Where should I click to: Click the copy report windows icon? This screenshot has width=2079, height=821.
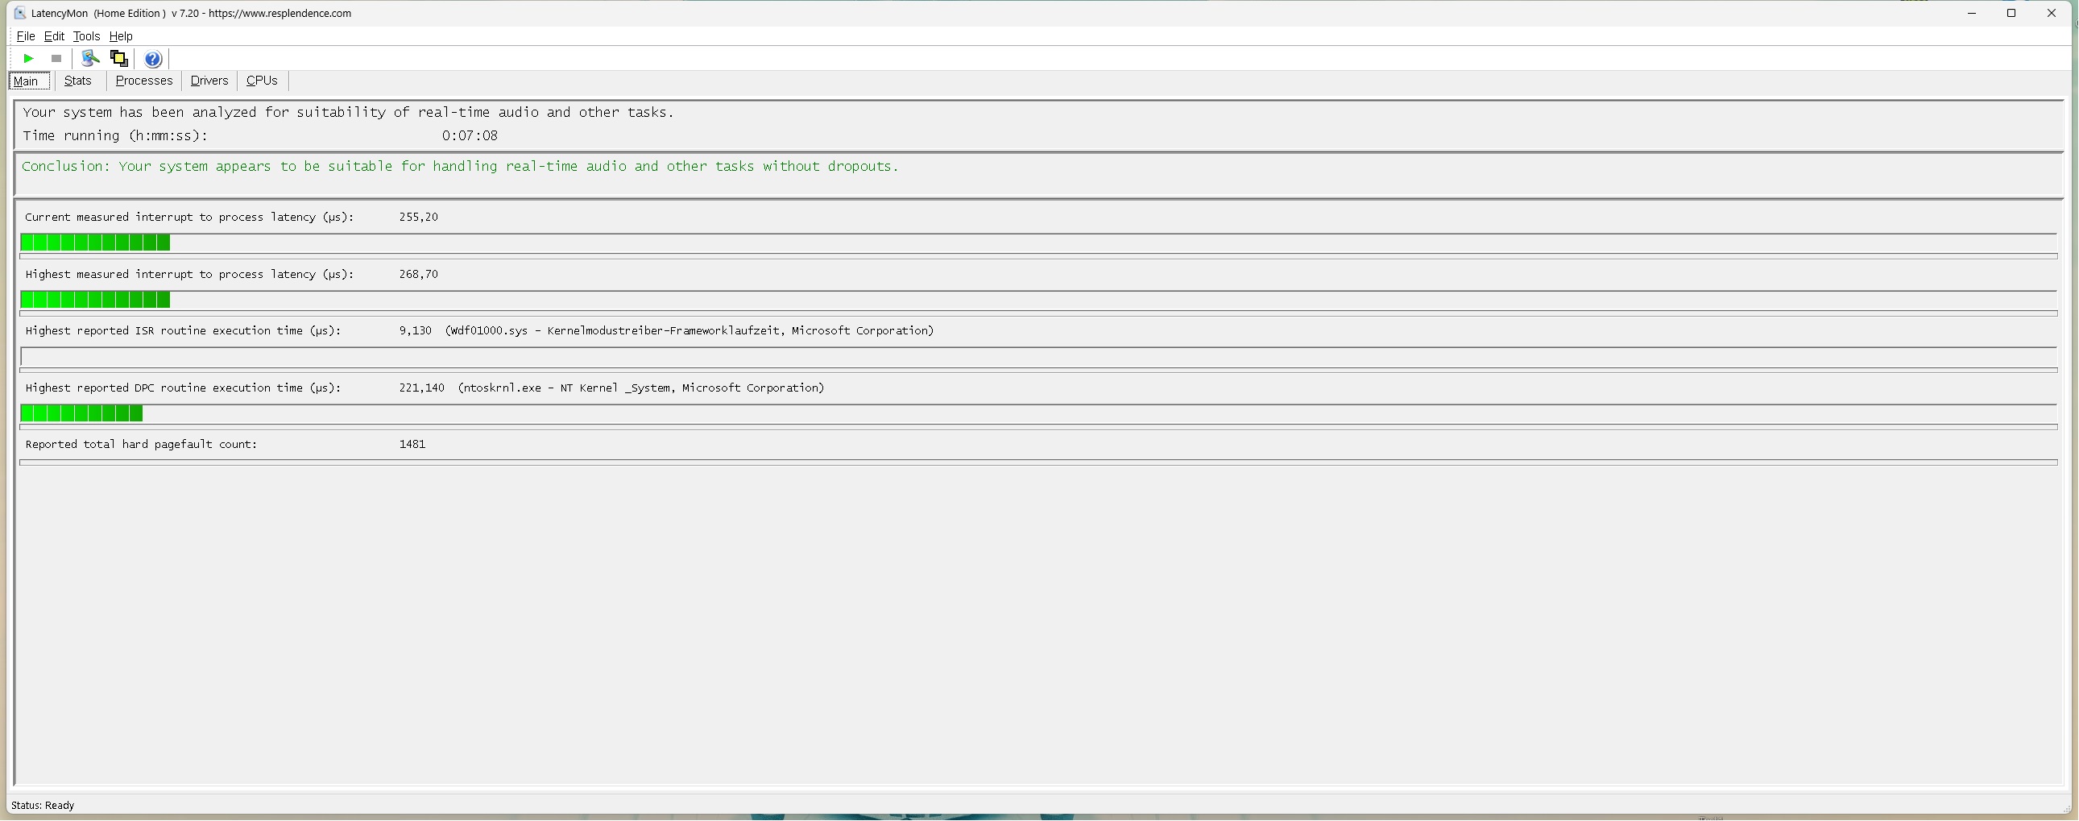point(118,58)
